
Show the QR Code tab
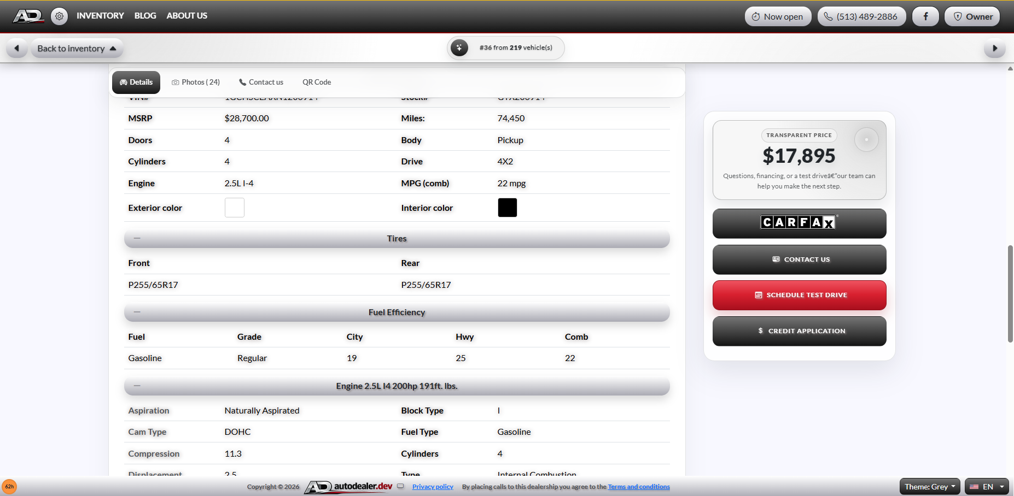[x=317, y=82]
